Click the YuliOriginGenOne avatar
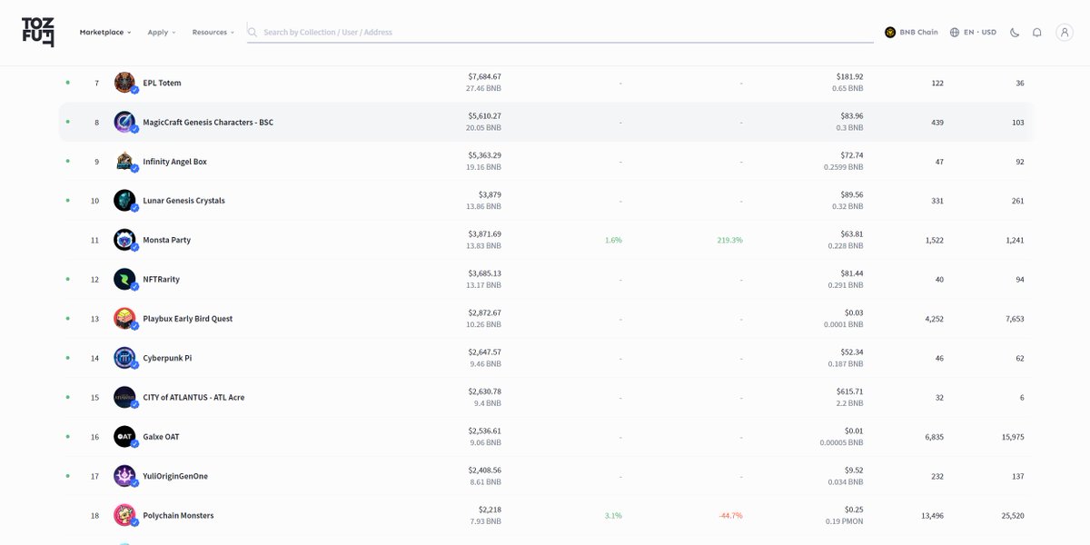Viewport: 1090px width, 545px height. (x=125, y=476)
